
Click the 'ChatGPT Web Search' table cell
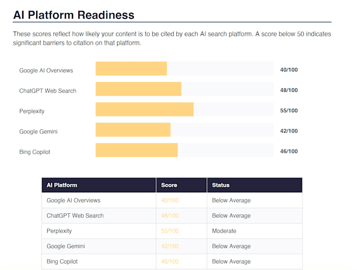point(99,215)
